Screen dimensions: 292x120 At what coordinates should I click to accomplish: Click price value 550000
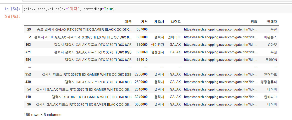pos(142,37)
